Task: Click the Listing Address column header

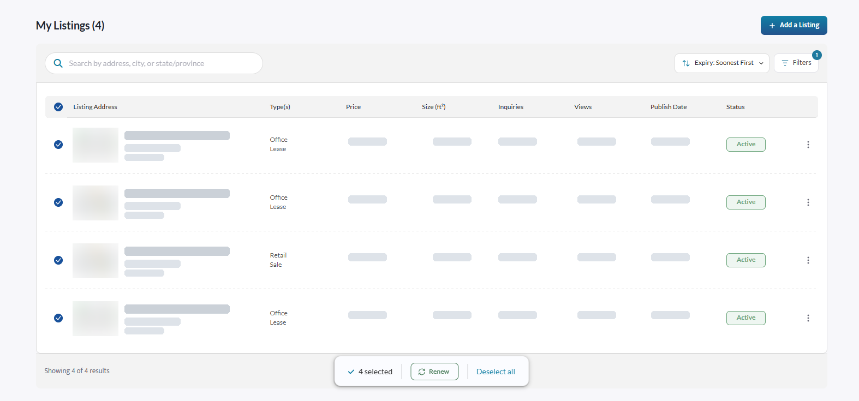Action: (95, 107)
